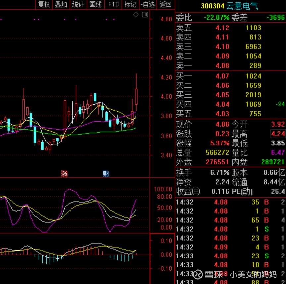
Task: Click 外盘 value 276551
Action: pos(217,162)
